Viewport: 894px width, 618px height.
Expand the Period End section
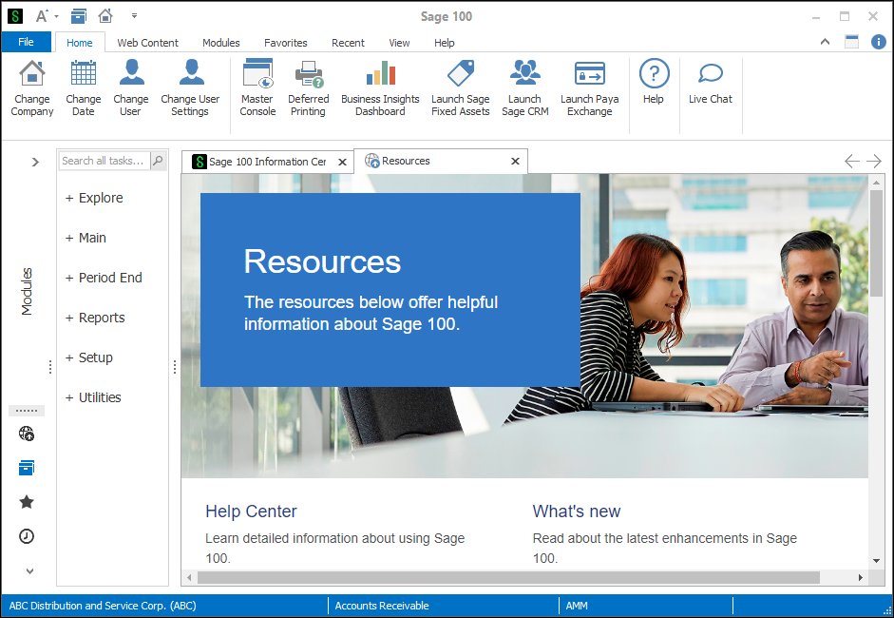click(69, 279)
